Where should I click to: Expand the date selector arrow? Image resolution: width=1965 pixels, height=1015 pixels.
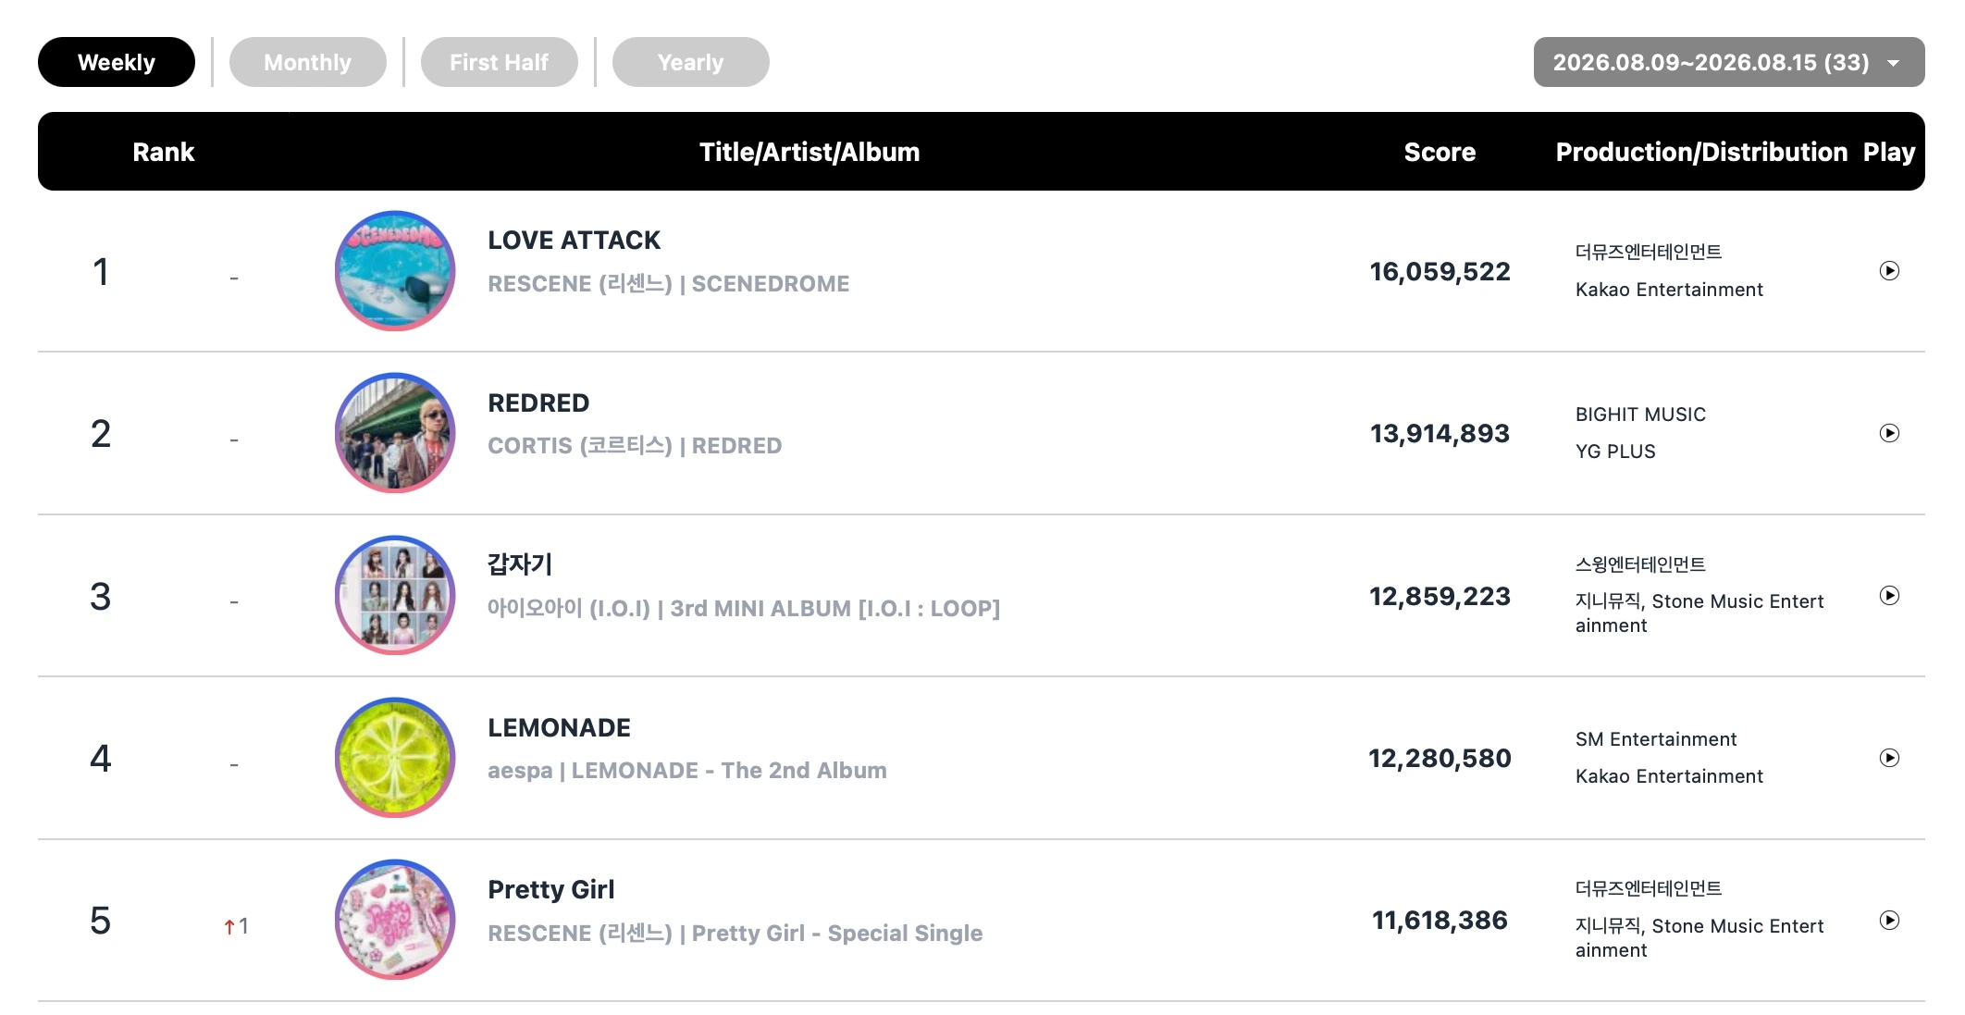1894,63
